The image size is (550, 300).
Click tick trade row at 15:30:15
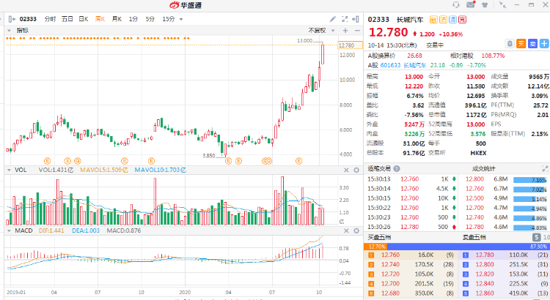coord(412,198)
